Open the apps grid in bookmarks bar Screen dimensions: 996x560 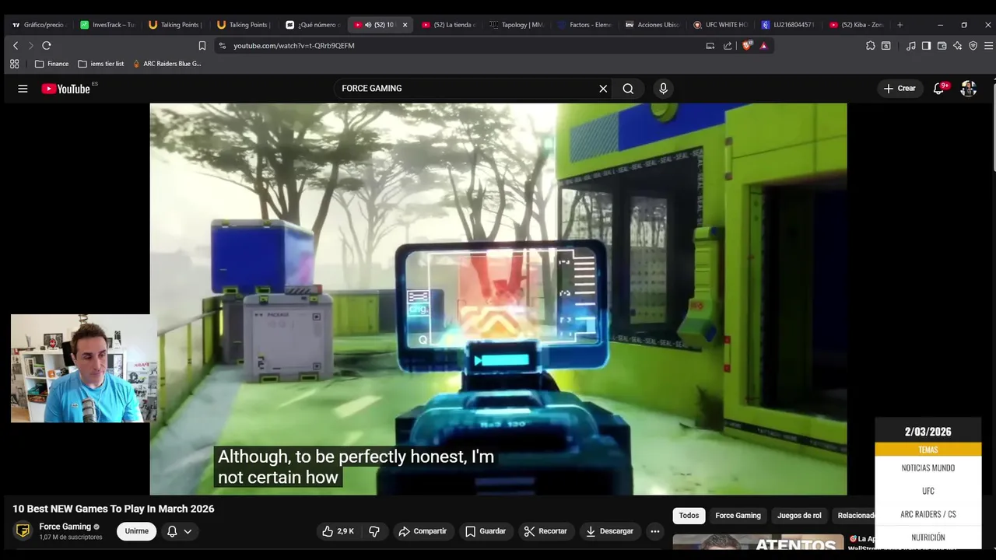[14, 64]
